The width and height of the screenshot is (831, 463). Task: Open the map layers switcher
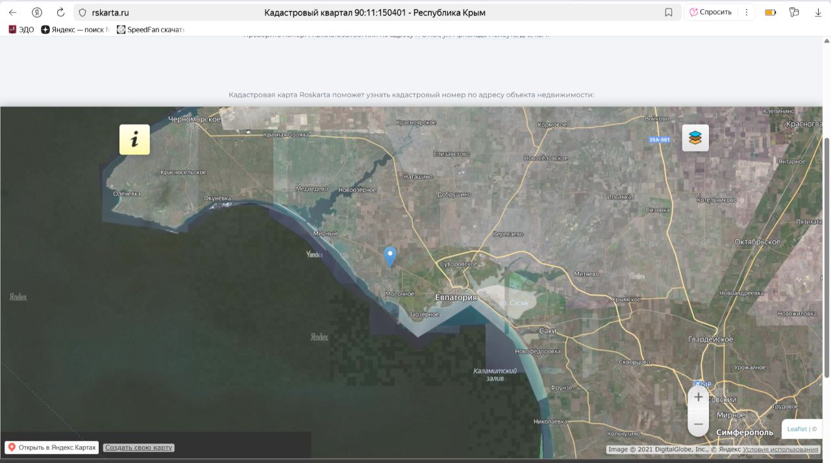point(695,138)
